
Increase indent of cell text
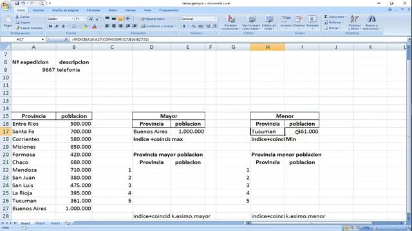(135, 26)
